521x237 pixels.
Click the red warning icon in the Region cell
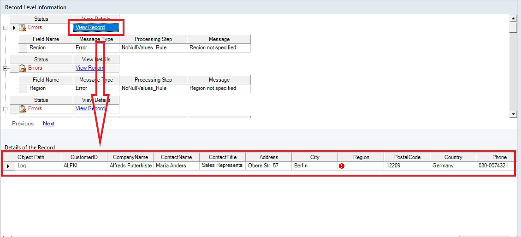(342, 166)
